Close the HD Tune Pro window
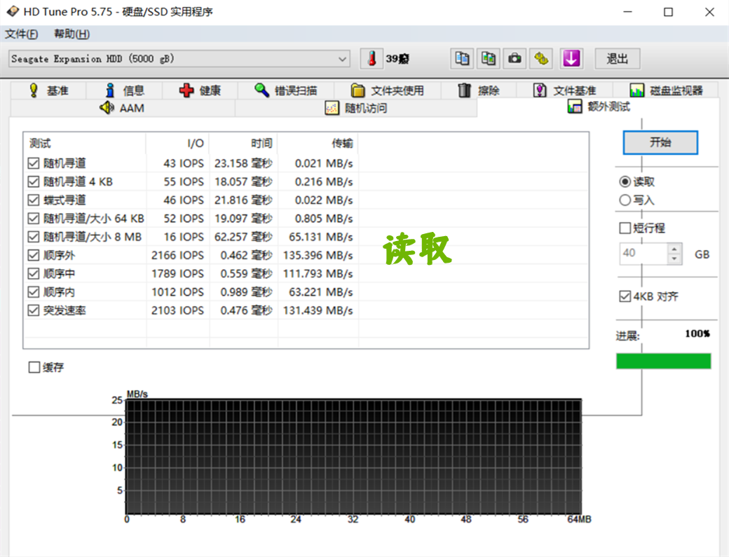 coord(709,12)
